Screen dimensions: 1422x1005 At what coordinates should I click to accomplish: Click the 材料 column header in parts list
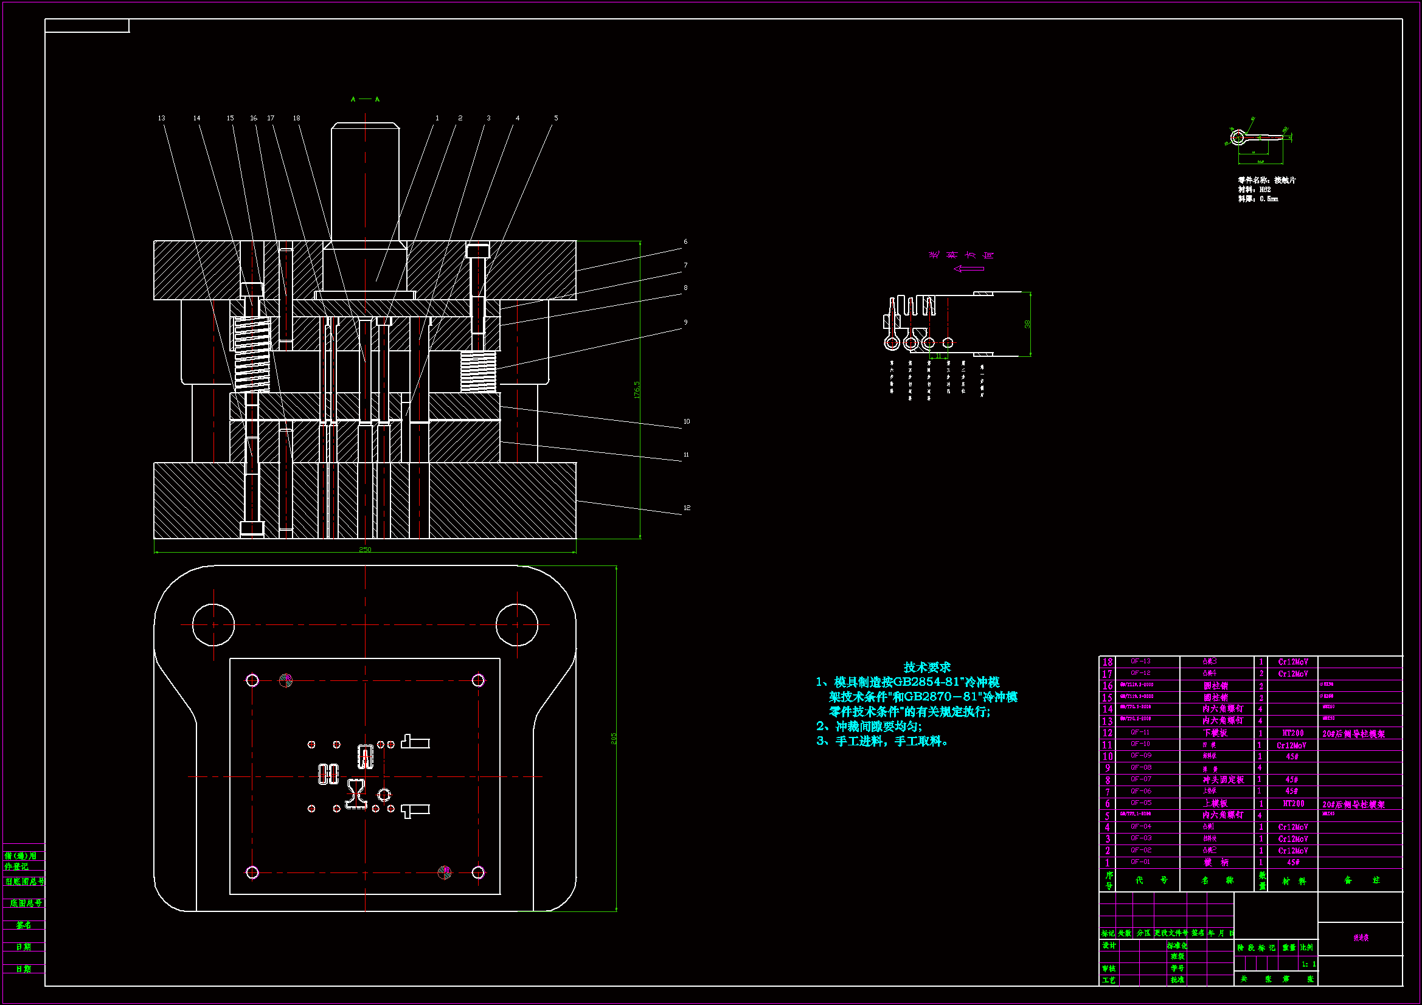(1294, 880)
